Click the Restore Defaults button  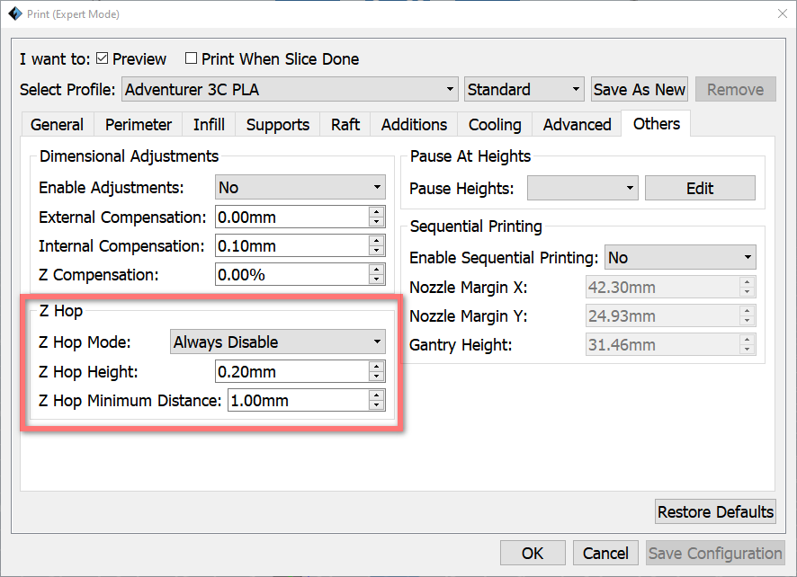[x=715, y=511]
